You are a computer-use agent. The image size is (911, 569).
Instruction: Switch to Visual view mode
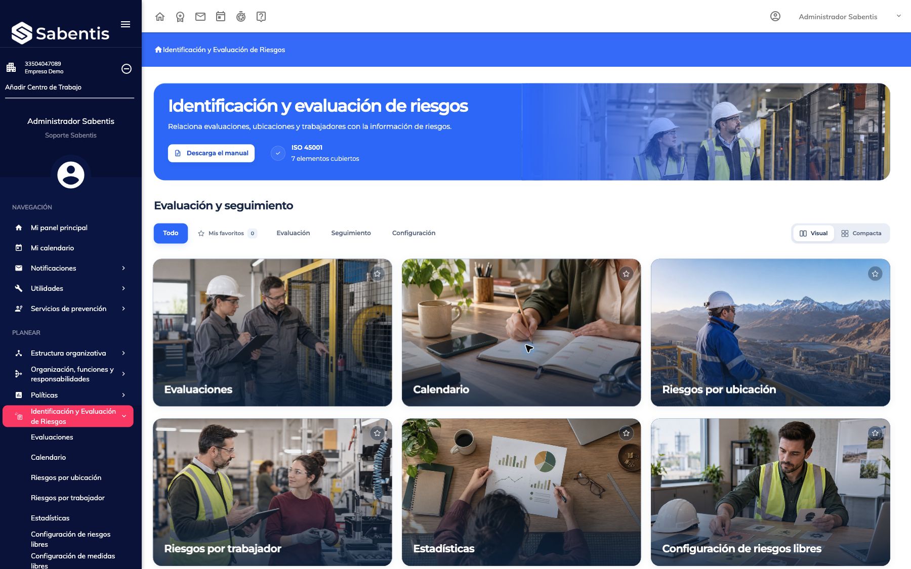814,233
